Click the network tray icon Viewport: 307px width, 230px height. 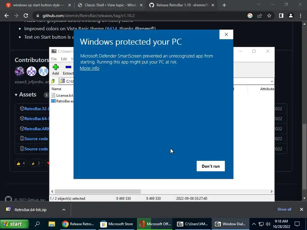click(x=261, y=224)
